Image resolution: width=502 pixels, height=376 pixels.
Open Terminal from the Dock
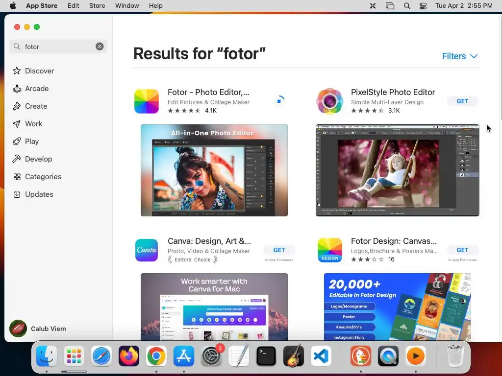pos(266,356)
